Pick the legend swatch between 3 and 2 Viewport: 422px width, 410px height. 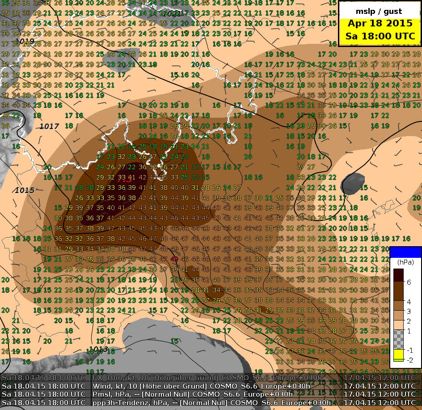point(399,316)
